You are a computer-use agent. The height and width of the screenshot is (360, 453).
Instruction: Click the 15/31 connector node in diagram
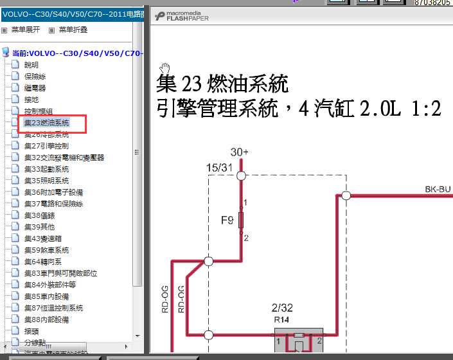tap(241, 175)
